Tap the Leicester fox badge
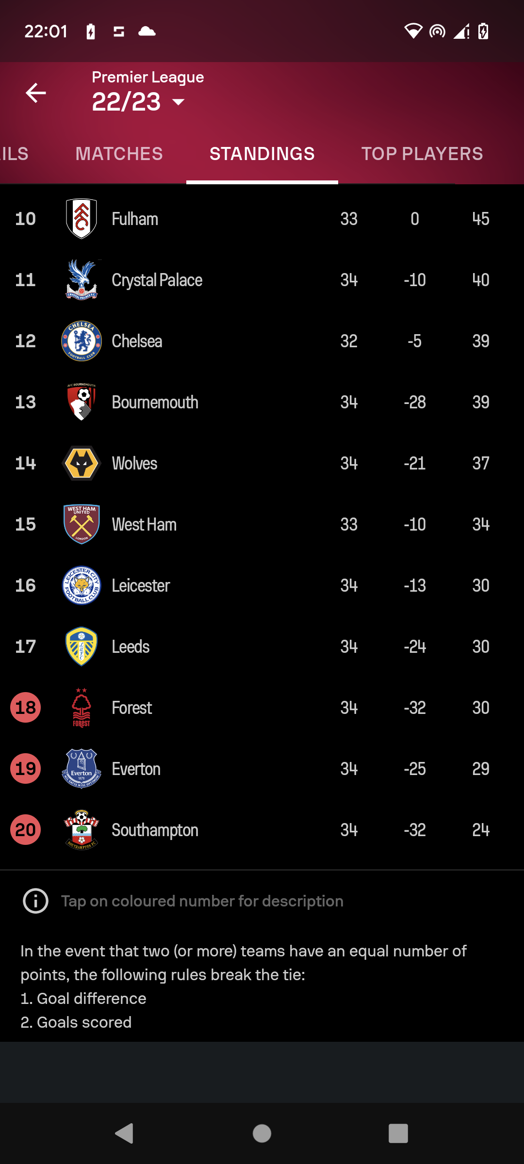The image size is (524, 1164). pos(82,585)
